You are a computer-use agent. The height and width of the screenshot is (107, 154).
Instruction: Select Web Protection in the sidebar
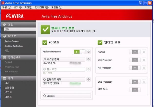12,67
